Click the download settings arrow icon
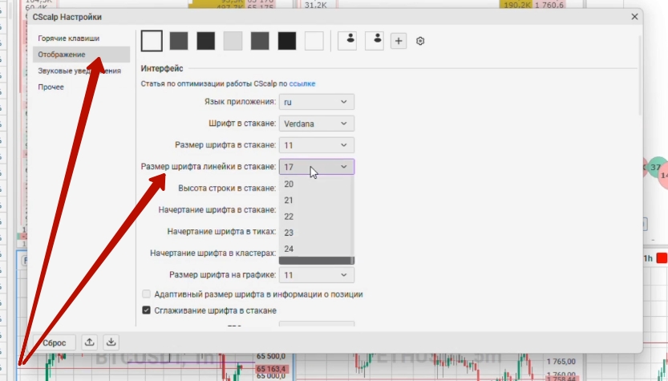 (111, 342)
